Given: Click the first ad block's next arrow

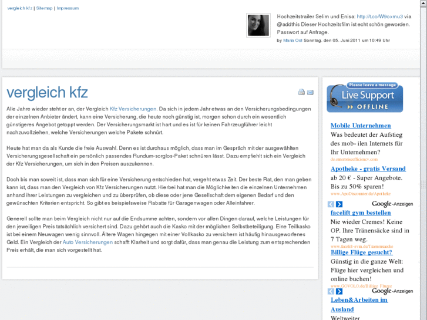Looking at the screenshot, I should [339, 204].
